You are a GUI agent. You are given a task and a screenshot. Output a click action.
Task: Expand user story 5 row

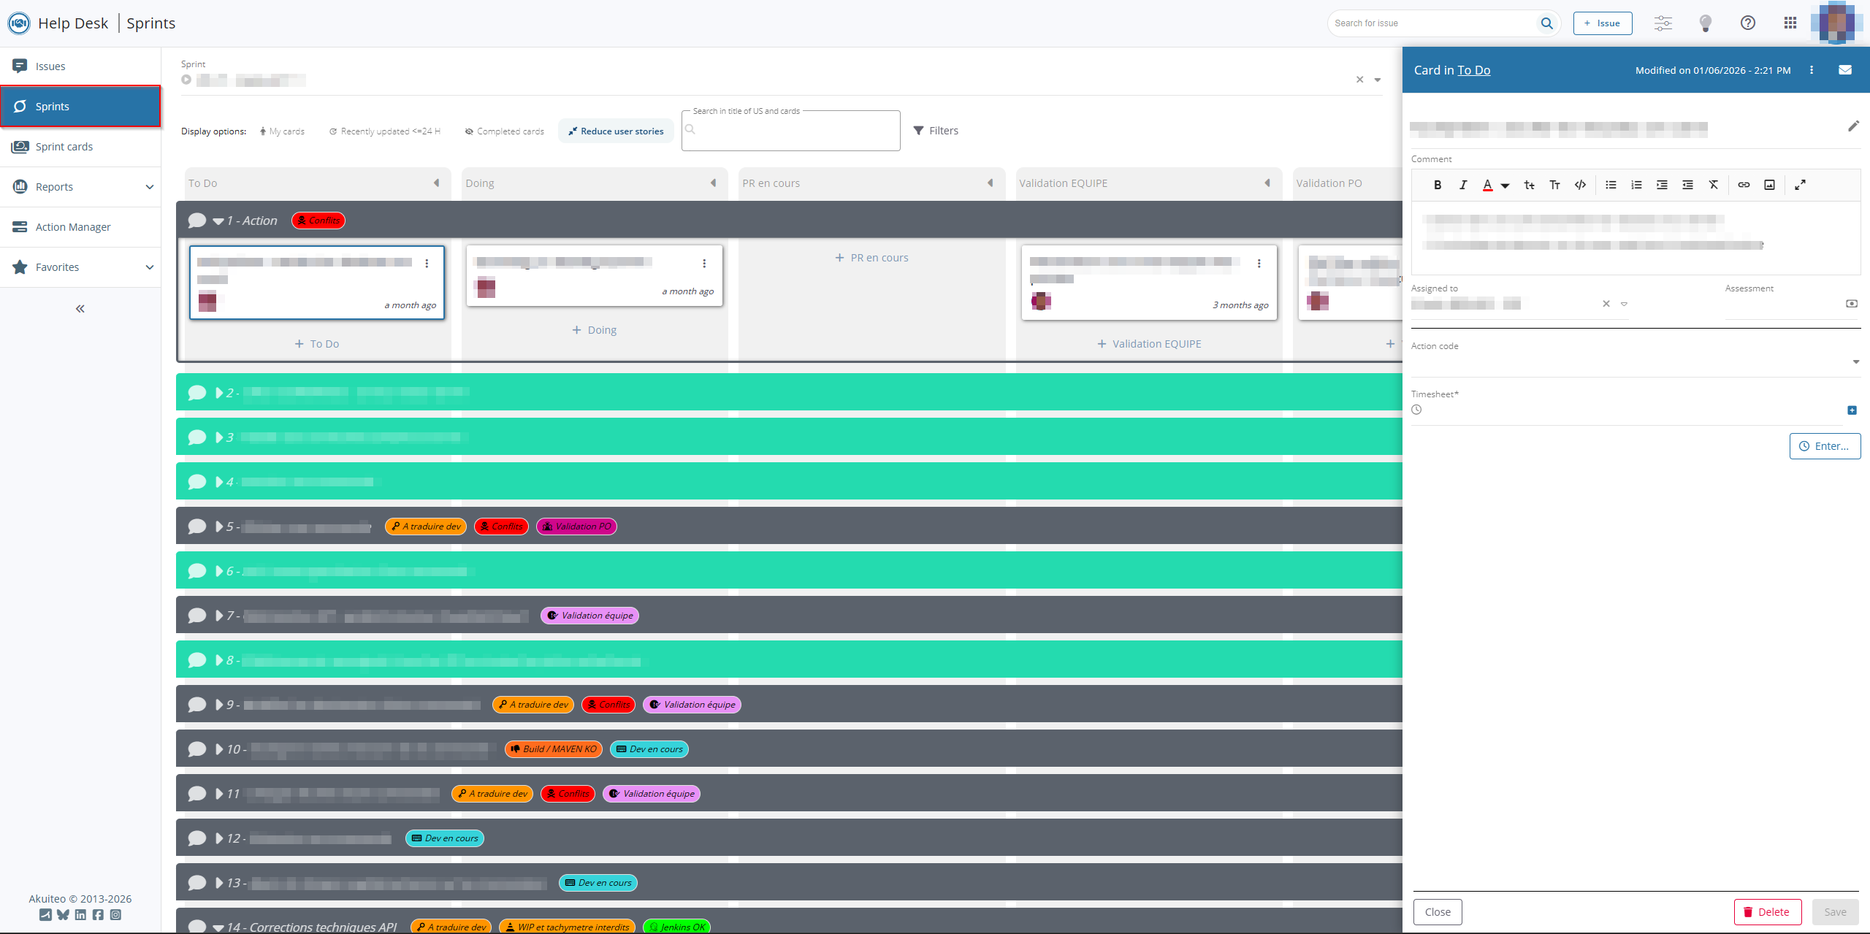pyautogui.click(x=219, y=527)
